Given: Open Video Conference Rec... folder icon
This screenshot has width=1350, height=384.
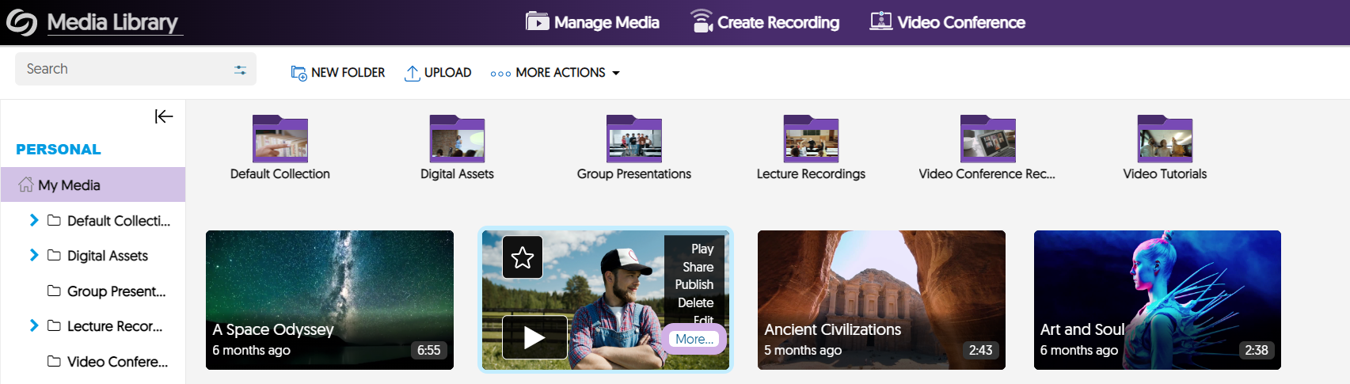Looking at the screenshot, I should coord(987,139).
